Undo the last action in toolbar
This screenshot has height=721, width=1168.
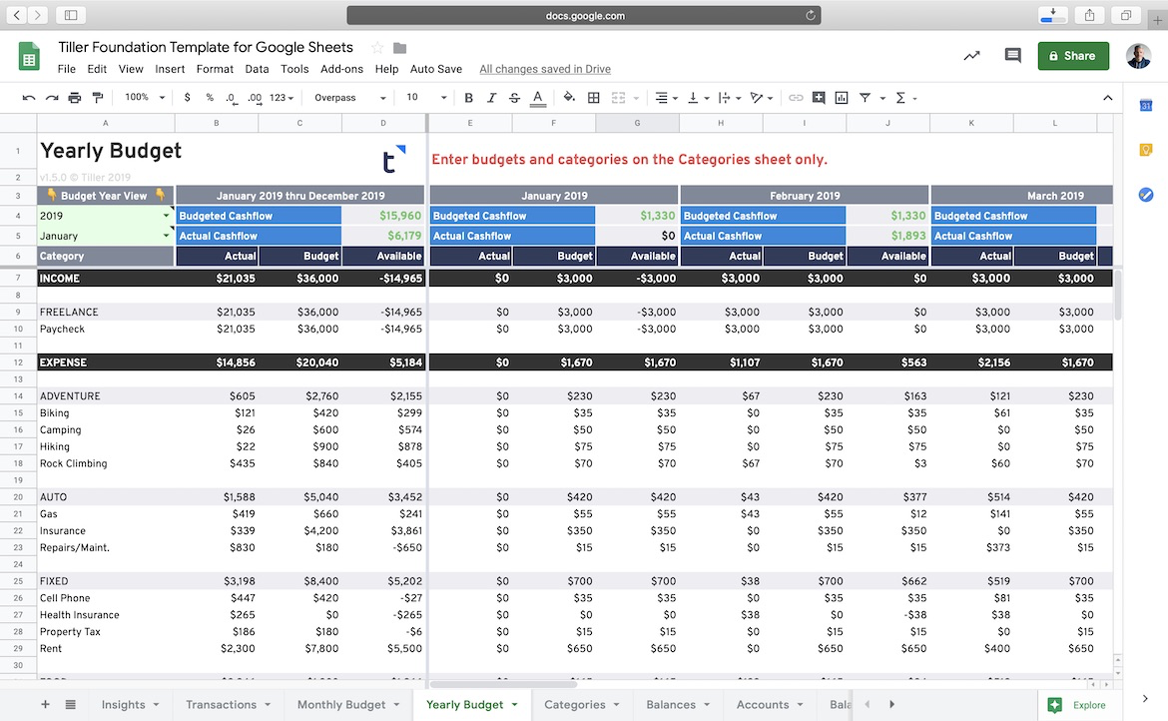[x=29, y=98]
